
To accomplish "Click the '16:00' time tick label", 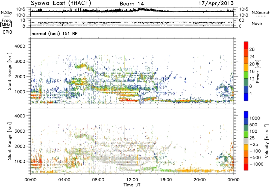I will [x=166, y=180].
